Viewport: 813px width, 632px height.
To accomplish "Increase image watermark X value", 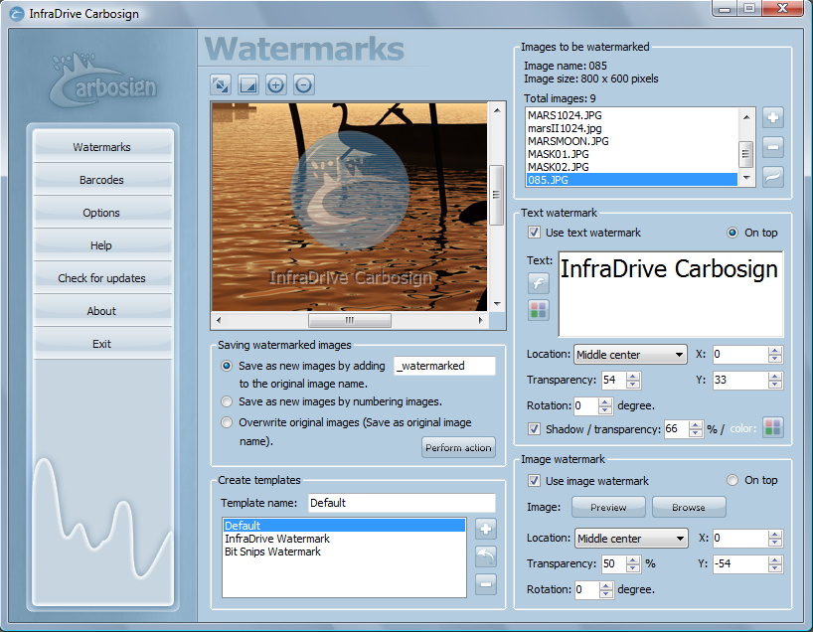I will click(774, 535).
